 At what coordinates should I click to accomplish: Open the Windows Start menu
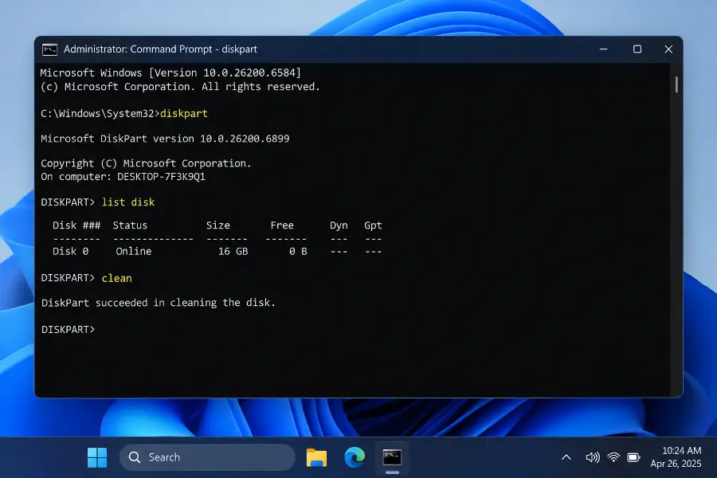[97, 457]
